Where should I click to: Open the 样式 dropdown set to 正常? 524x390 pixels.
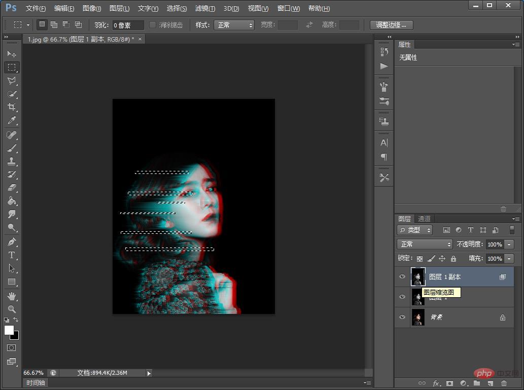point(234,25)
